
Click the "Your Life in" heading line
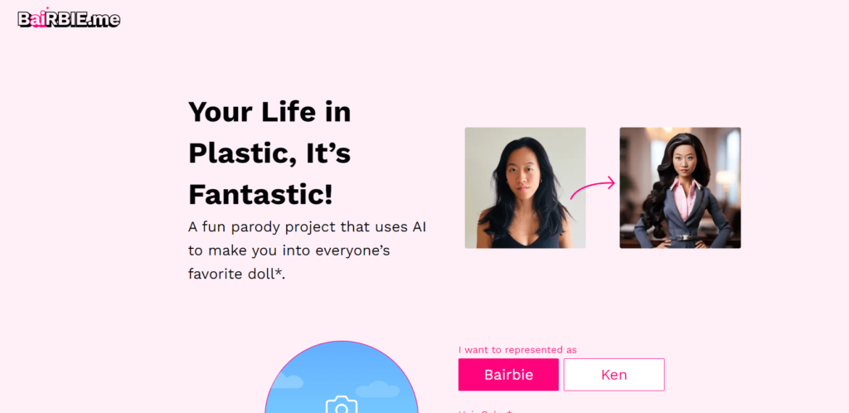click(x=269, y=111)
